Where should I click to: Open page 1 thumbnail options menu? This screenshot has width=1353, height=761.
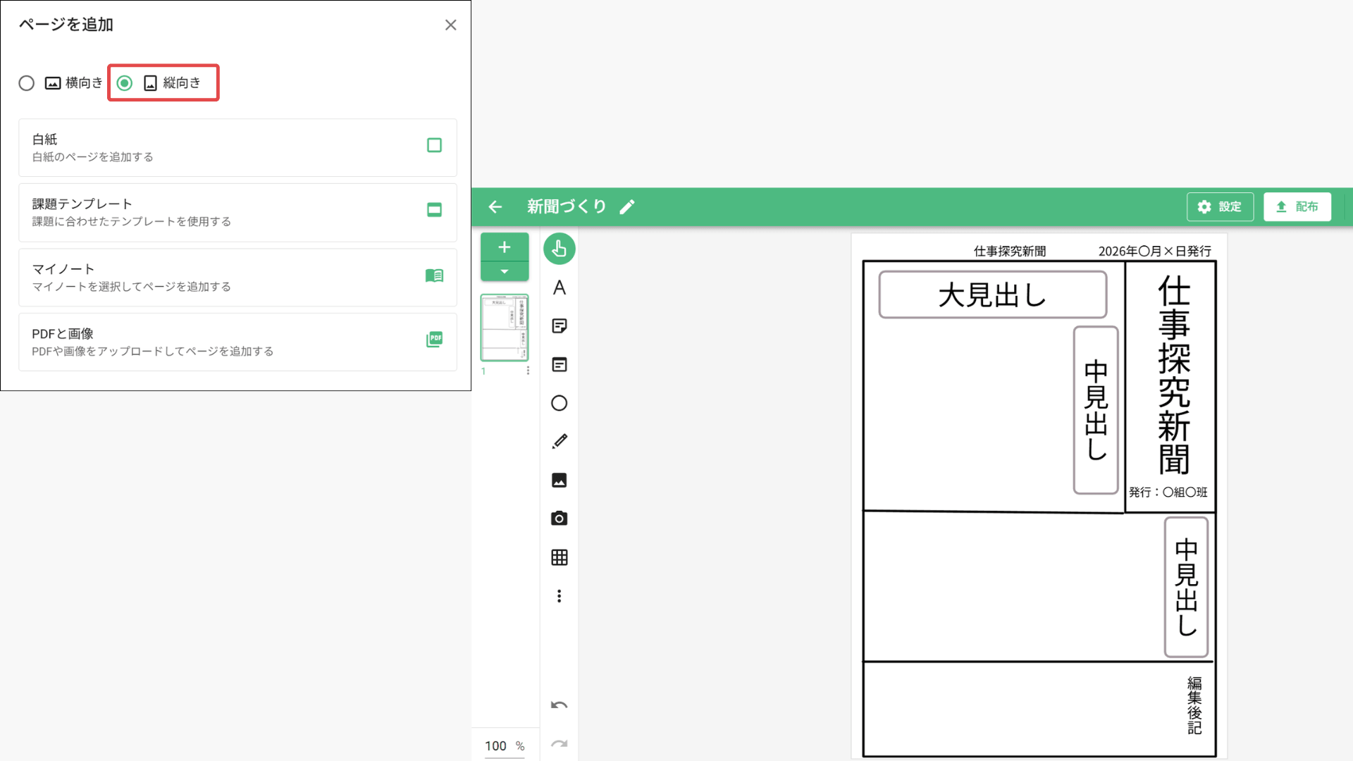[528, 371]
